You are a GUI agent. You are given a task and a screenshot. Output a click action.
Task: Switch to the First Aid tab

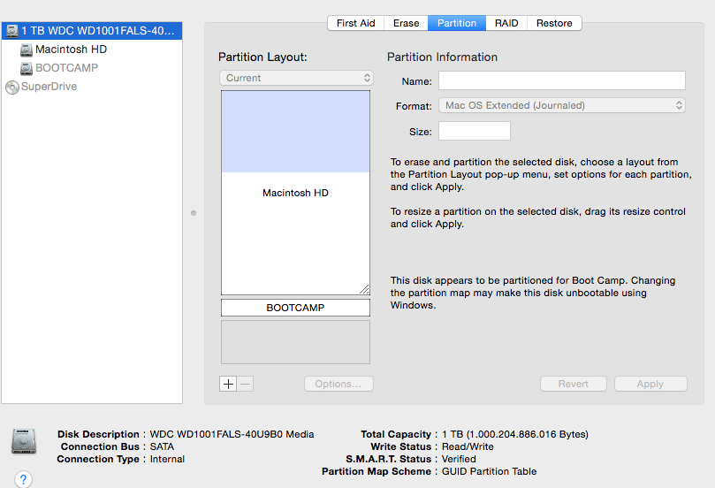[355, 23]
